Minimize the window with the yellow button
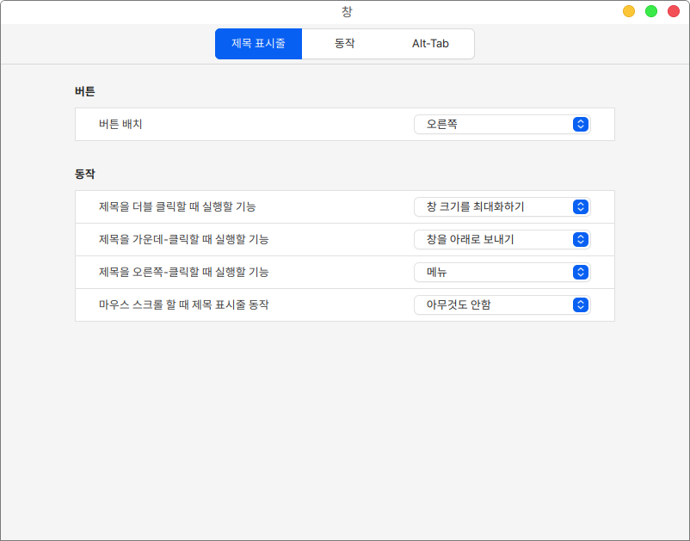This screenshot has width=690, height=541. pos(629,11)
